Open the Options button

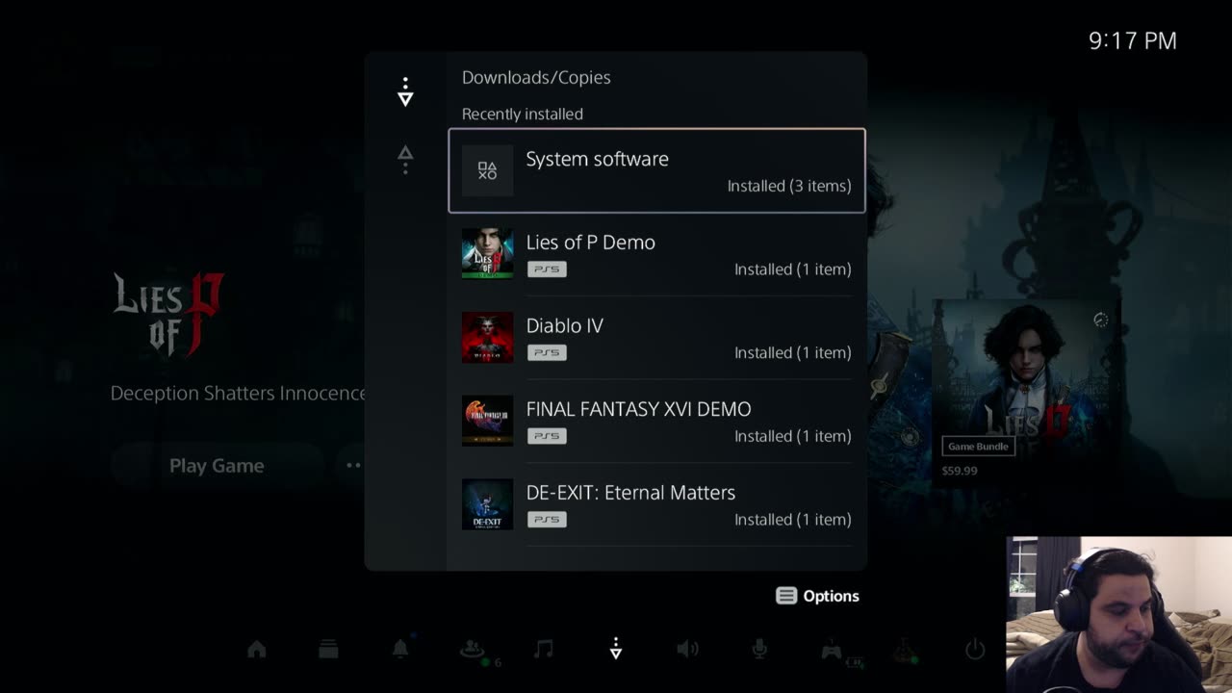[817, 596]
